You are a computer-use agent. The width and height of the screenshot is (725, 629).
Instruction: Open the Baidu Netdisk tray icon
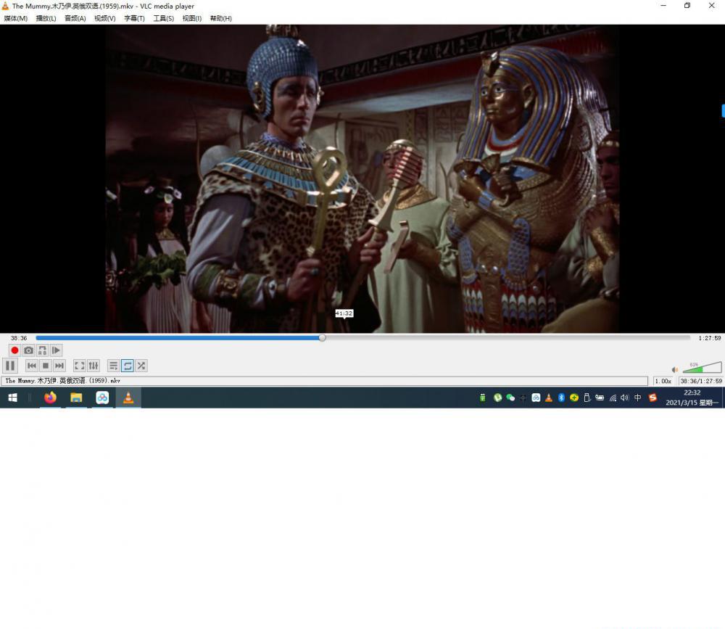[536, 398]
